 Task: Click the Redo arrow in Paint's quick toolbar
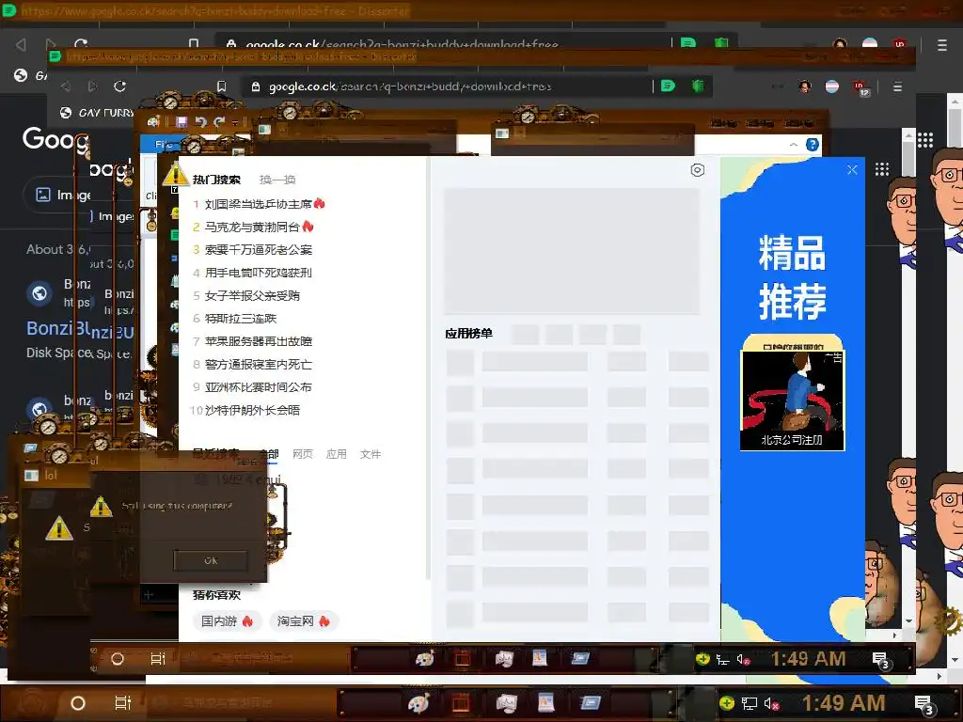[219, 121]
